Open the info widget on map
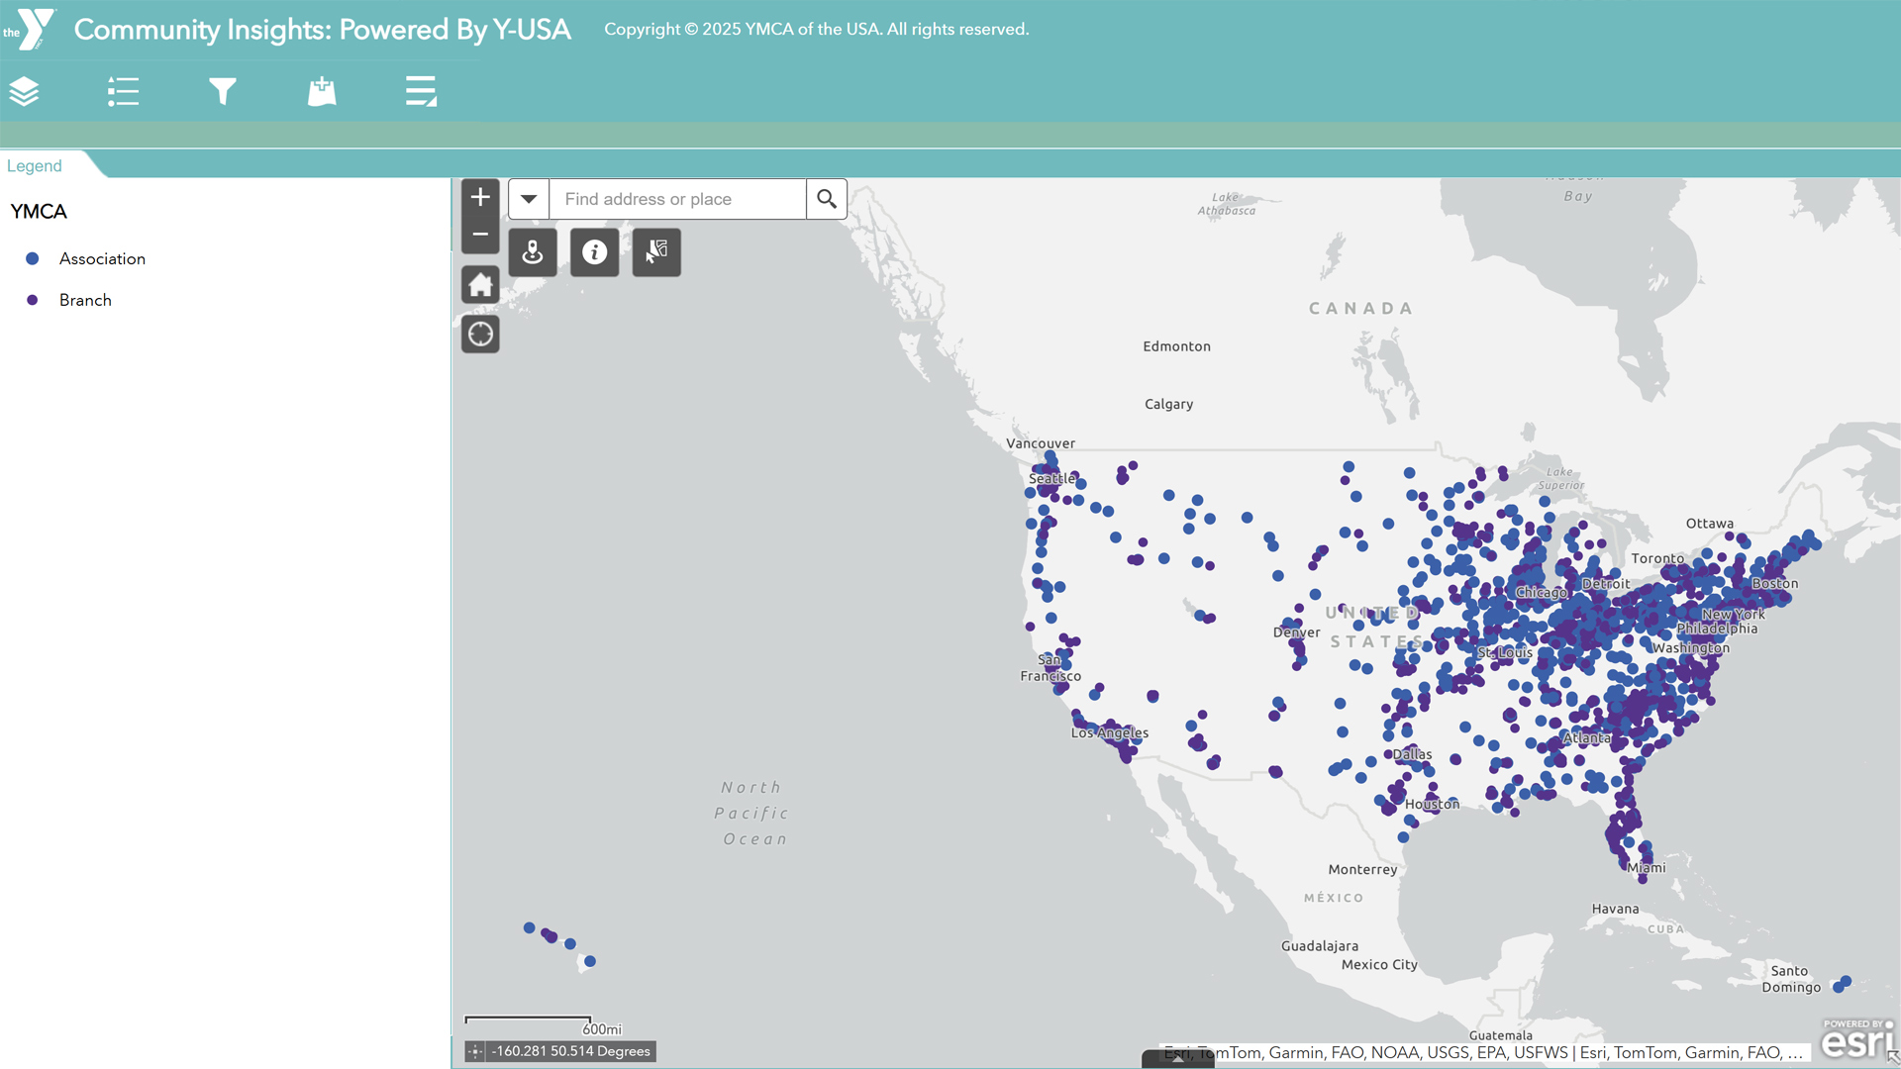 (594, 252)
